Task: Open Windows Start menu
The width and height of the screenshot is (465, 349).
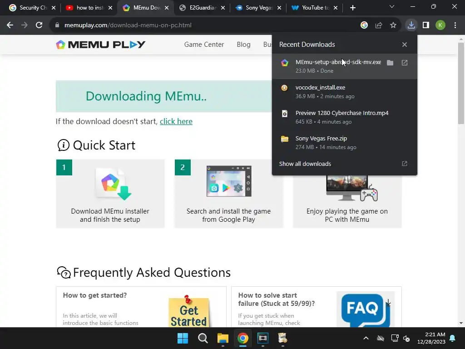Action: coord(183,338)
